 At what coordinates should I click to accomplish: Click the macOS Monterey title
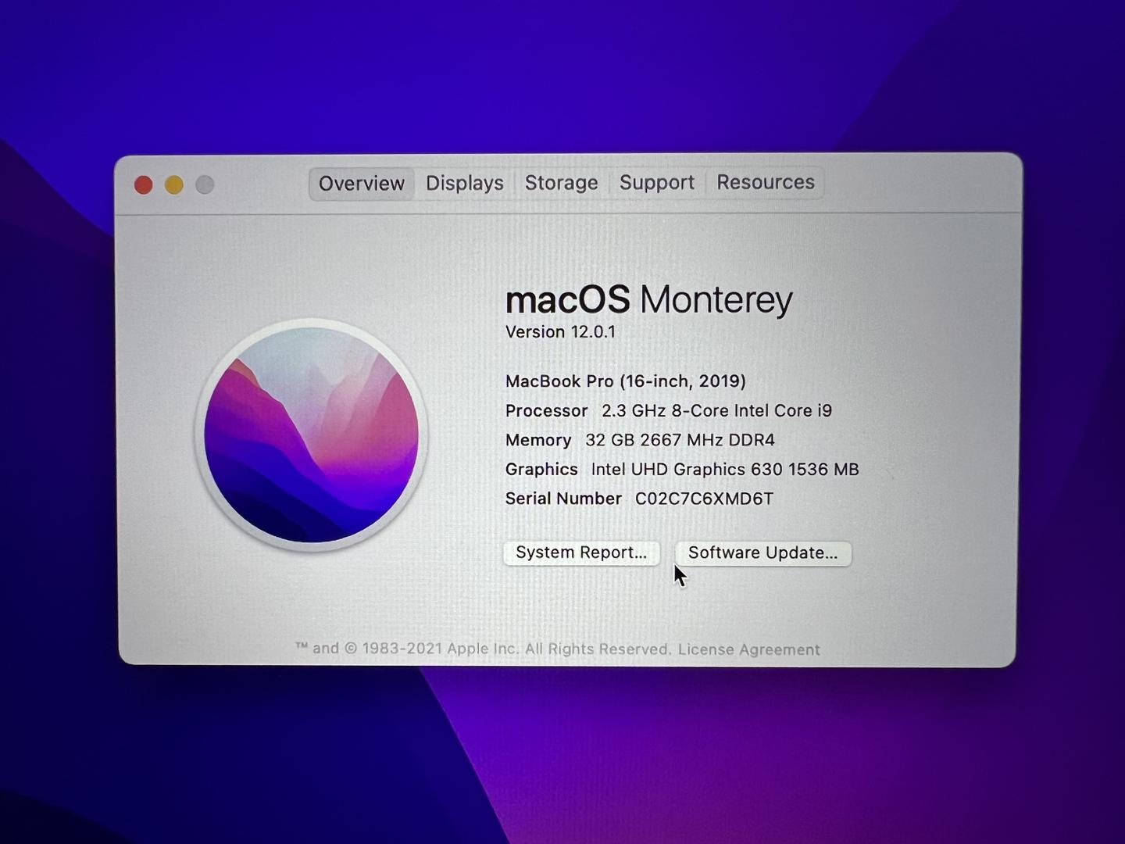click(648, 300)
